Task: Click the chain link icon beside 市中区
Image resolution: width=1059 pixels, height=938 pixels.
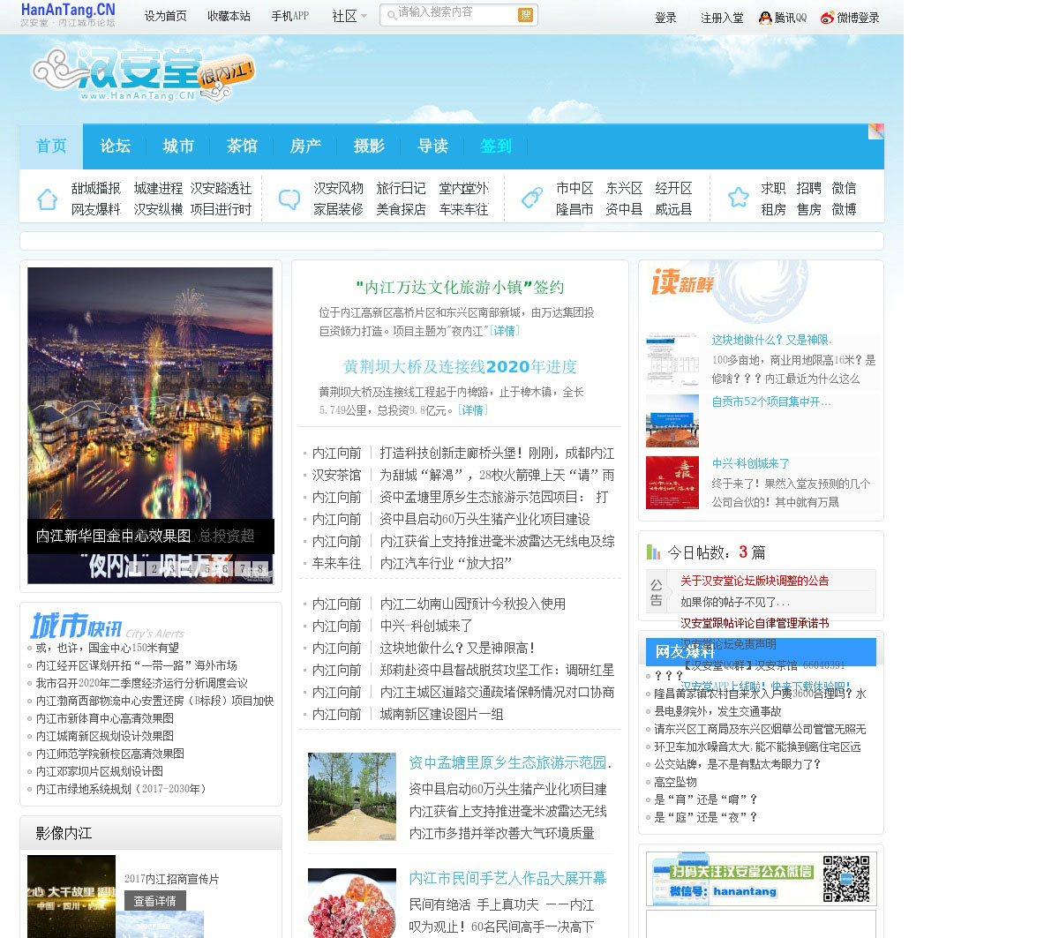Action: (532, 199)
